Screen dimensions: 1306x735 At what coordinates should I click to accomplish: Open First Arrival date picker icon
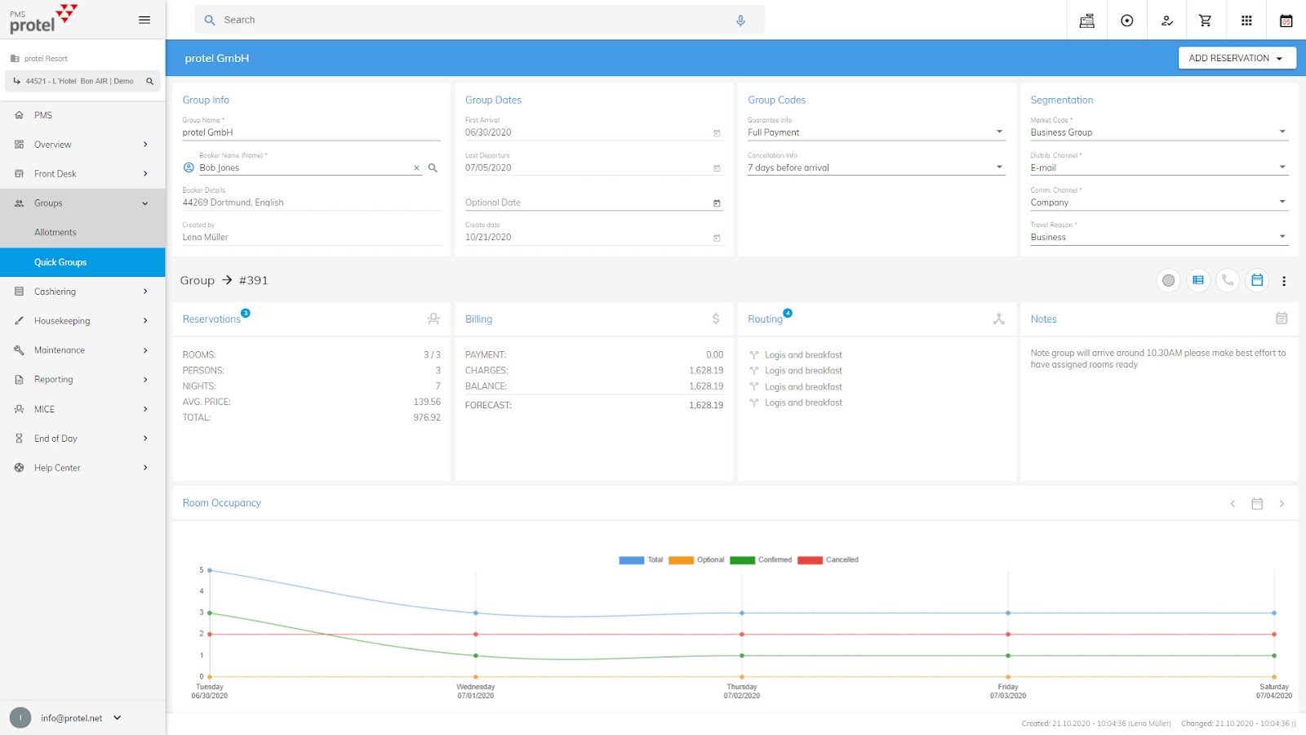(x=717, y=133)
